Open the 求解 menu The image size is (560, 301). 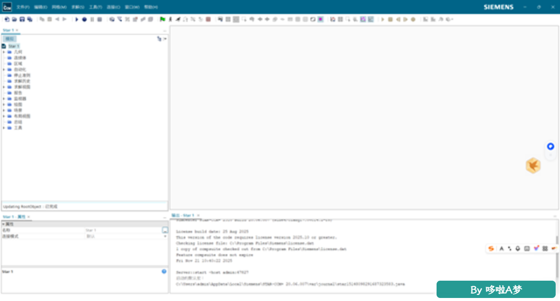pos(78,7)
